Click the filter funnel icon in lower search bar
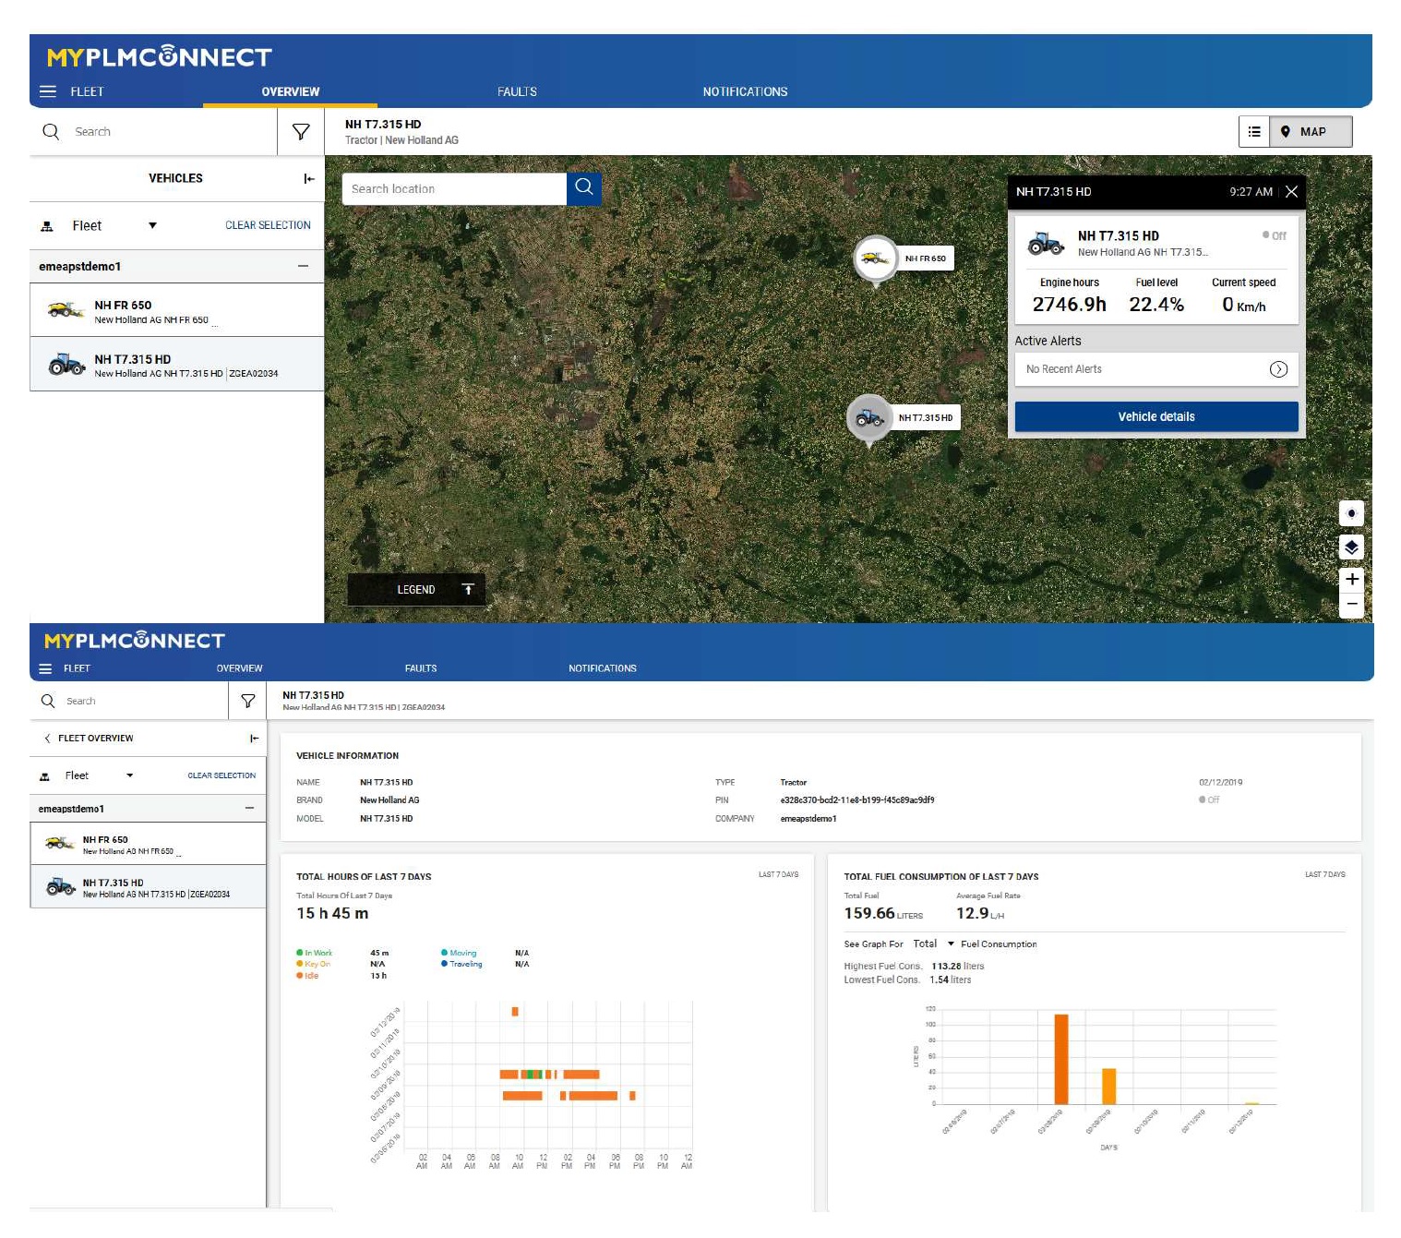Viewport: 1401px width, 1238px height. pyautogui.click(x=248, y=701)
